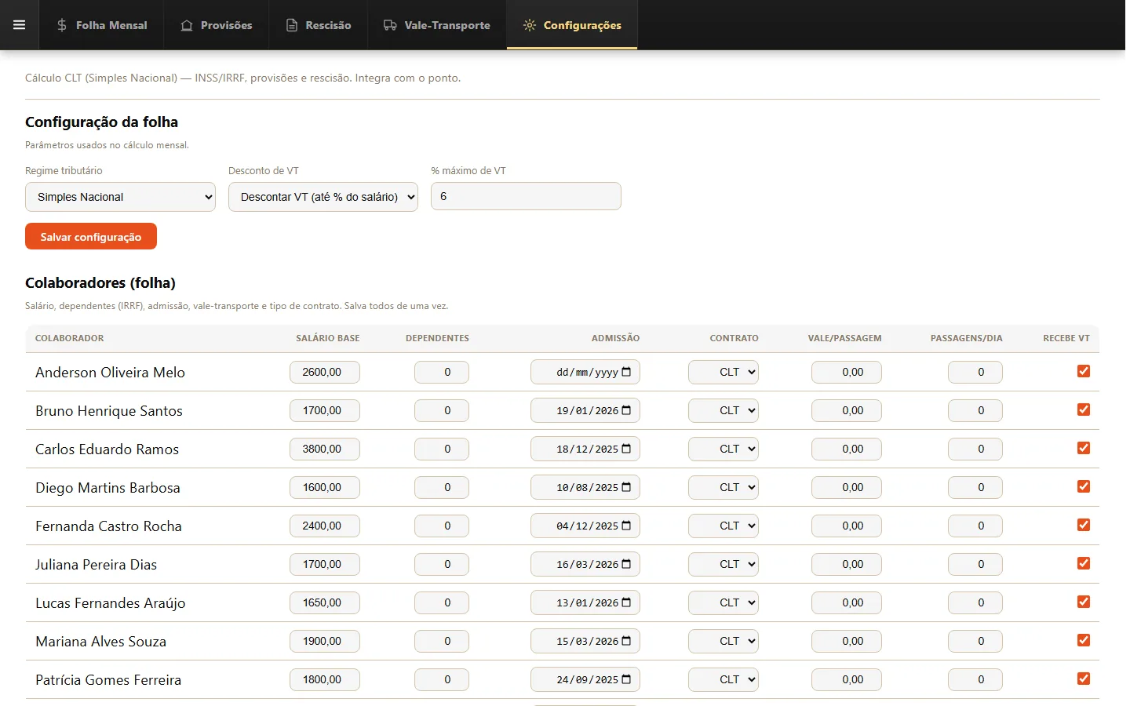Edit dependentes field for Anderson Oliveira Melo
Screen dimensions: 1130x706
(x=442, y=372)
